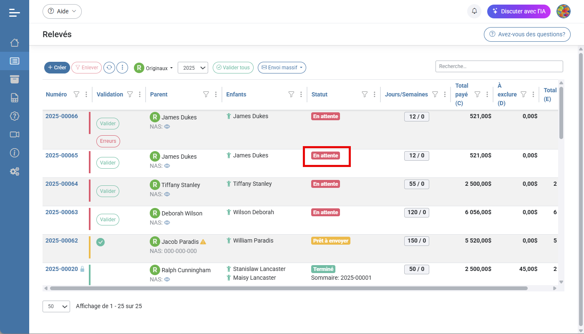The height and width of the screenshot is (334, 584).
Task: Click the Créer button
Action: 57,68
